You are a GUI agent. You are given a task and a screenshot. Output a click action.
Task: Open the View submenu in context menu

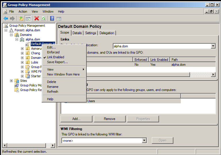click(64, 70)
